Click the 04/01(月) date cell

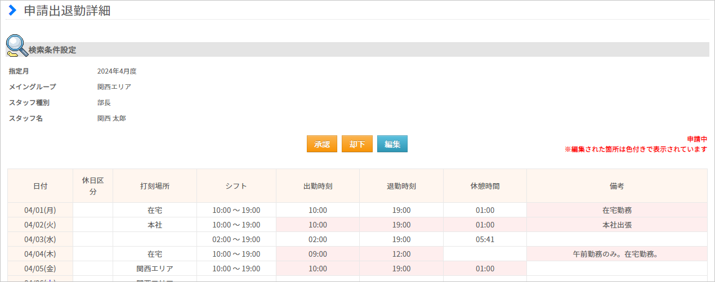point(40,210)
